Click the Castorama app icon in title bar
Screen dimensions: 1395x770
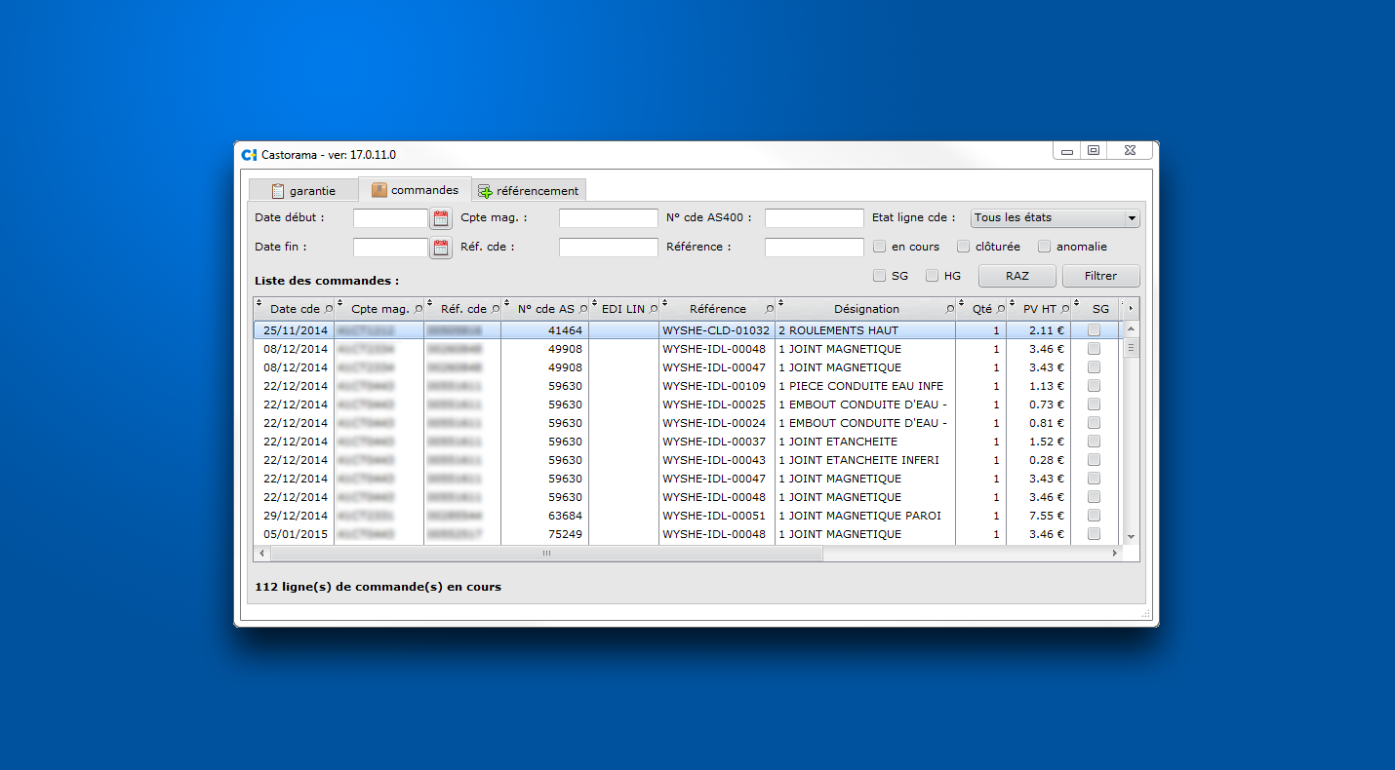[250, 154]
